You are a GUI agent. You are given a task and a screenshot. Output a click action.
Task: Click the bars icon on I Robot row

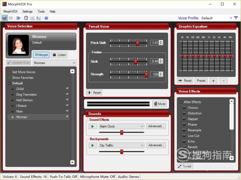pyautogui.click(x=67, y=105)
